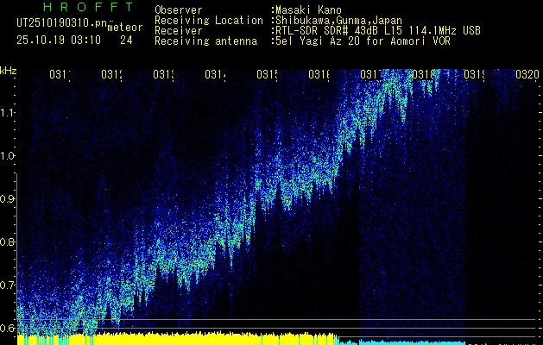Click the 0.9 frequency axis label
543x345 pixels.
(x=7, y=199)
